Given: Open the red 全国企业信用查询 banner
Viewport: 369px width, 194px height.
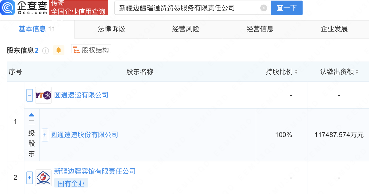Looking at the screenshot, I should [x=79, y=8].
